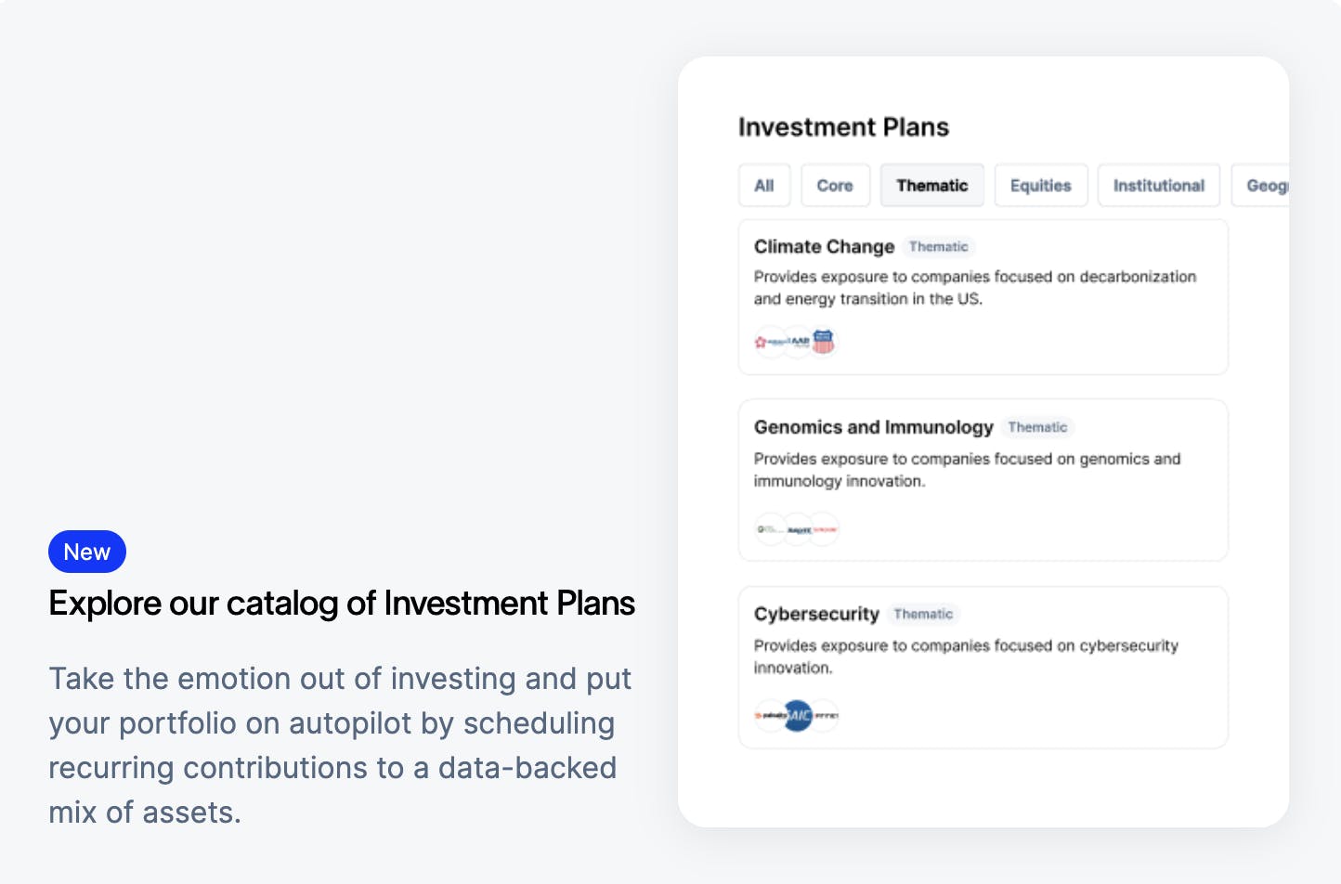Switch to the Core tab
Screen dimensions: 1341x884
pos(835,186)
